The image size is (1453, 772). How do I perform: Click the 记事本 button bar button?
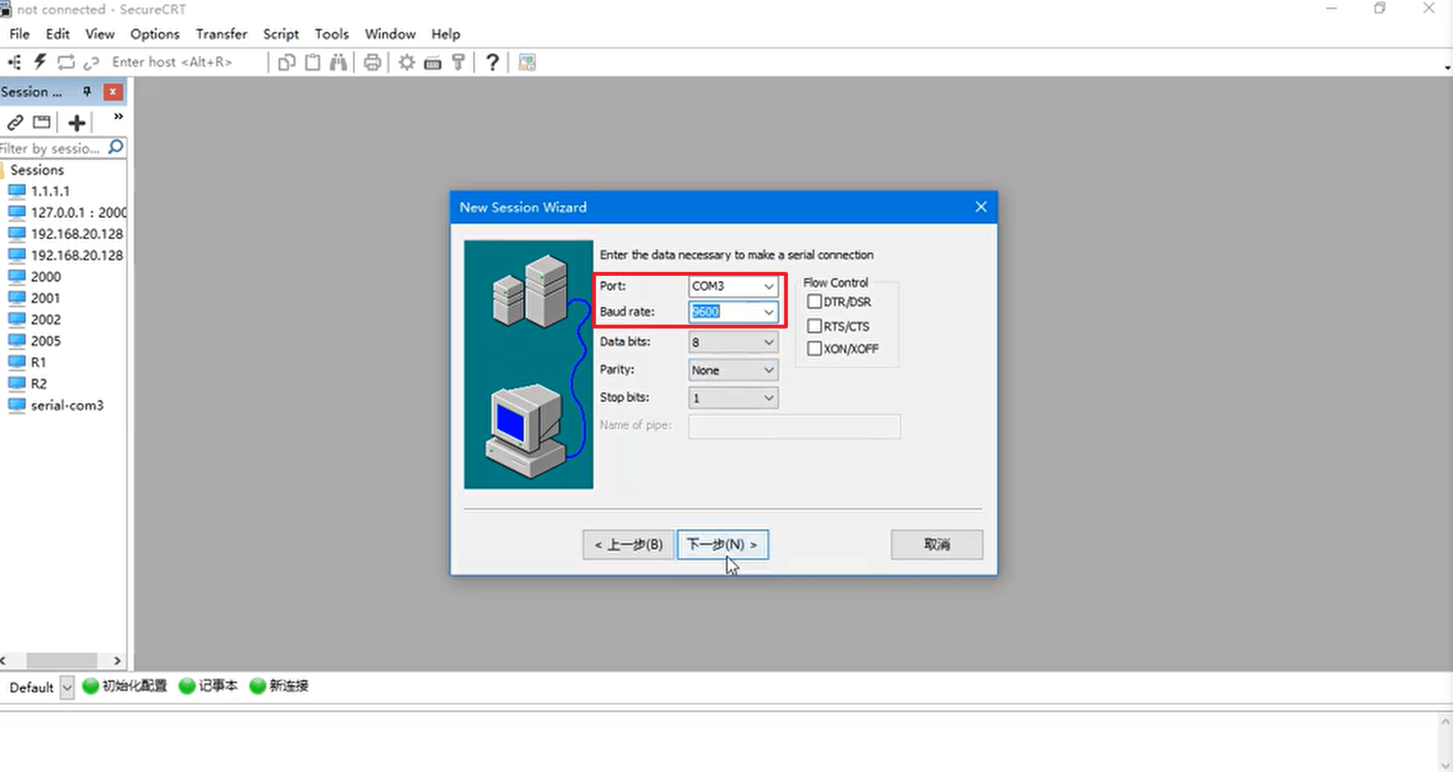click(208, 686)
